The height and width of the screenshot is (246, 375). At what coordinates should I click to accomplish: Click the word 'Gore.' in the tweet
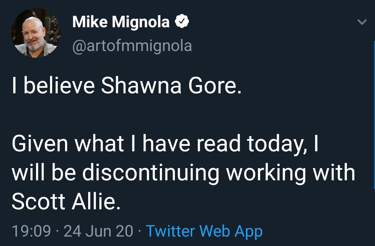point(215,86)
